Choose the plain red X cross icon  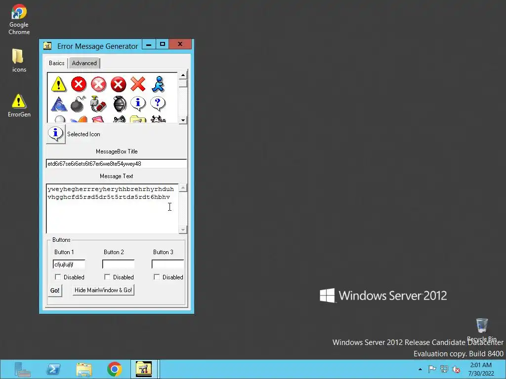(138, 84)
